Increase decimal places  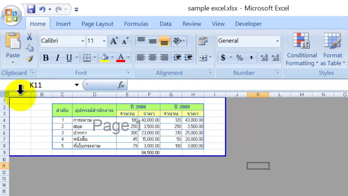[264, 58]
